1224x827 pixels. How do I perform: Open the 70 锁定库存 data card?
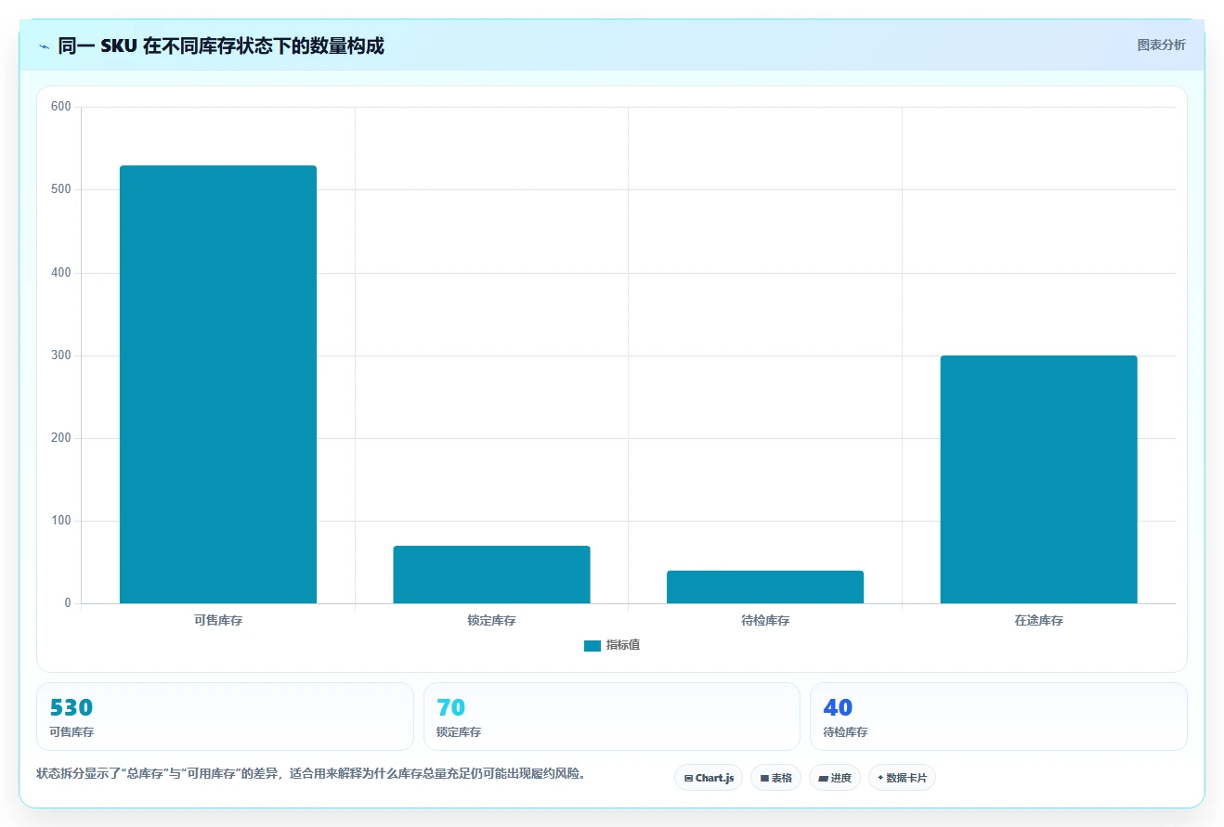point(611,717)
